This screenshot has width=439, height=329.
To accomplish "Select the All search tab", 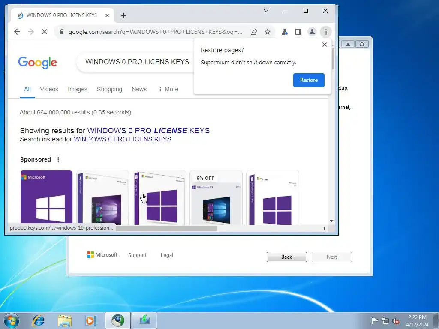I will [x=27, y=89].
